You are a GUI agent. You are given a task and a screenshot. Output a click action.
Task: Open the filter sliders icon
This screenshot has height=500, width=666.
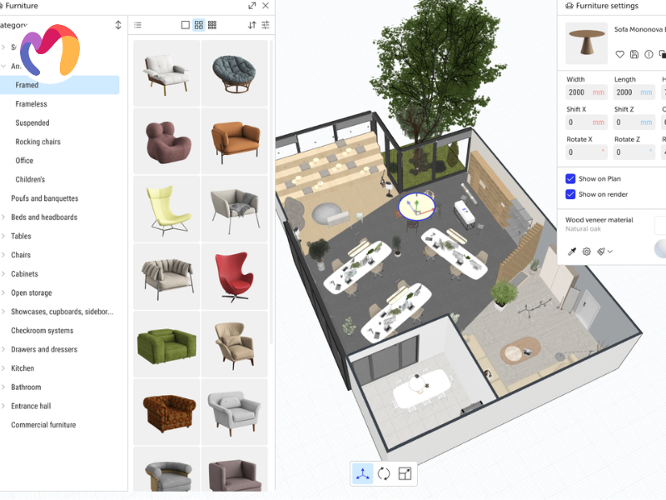(266, 25)
